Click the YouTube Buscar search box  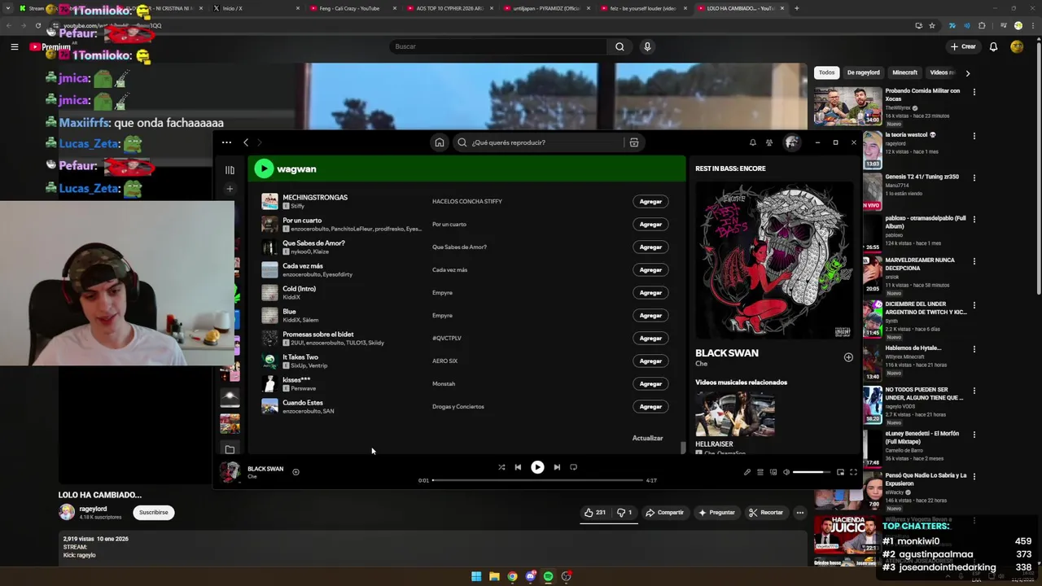coord(497,46)
